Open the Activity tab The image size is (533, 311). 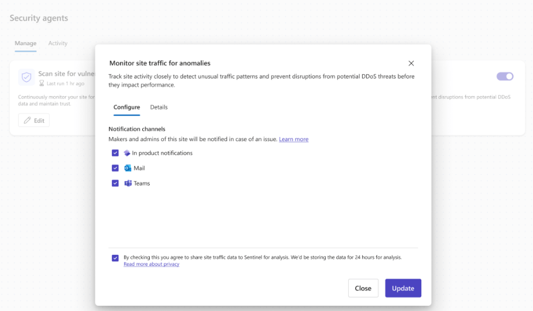tap(57, 43)
